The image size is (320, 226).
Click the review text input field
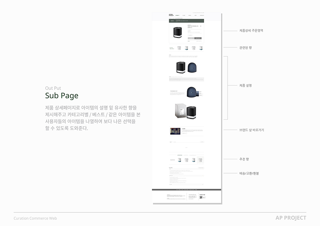[186, 142]
